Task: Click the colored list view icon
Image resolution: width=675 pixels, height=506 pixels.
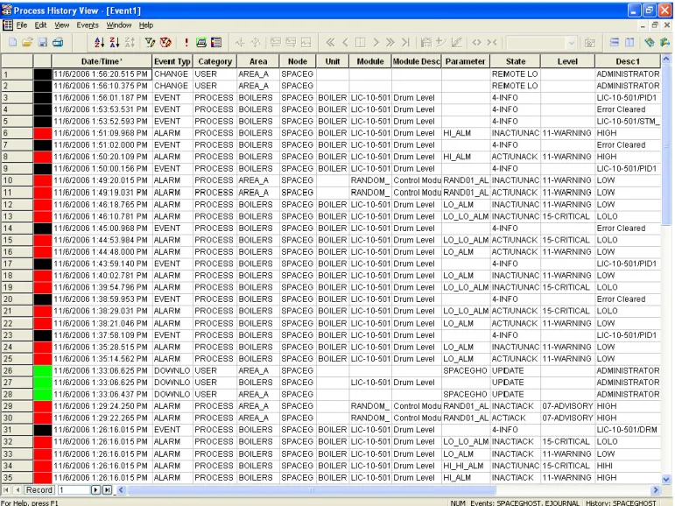Action: click(x=216, y=42)
